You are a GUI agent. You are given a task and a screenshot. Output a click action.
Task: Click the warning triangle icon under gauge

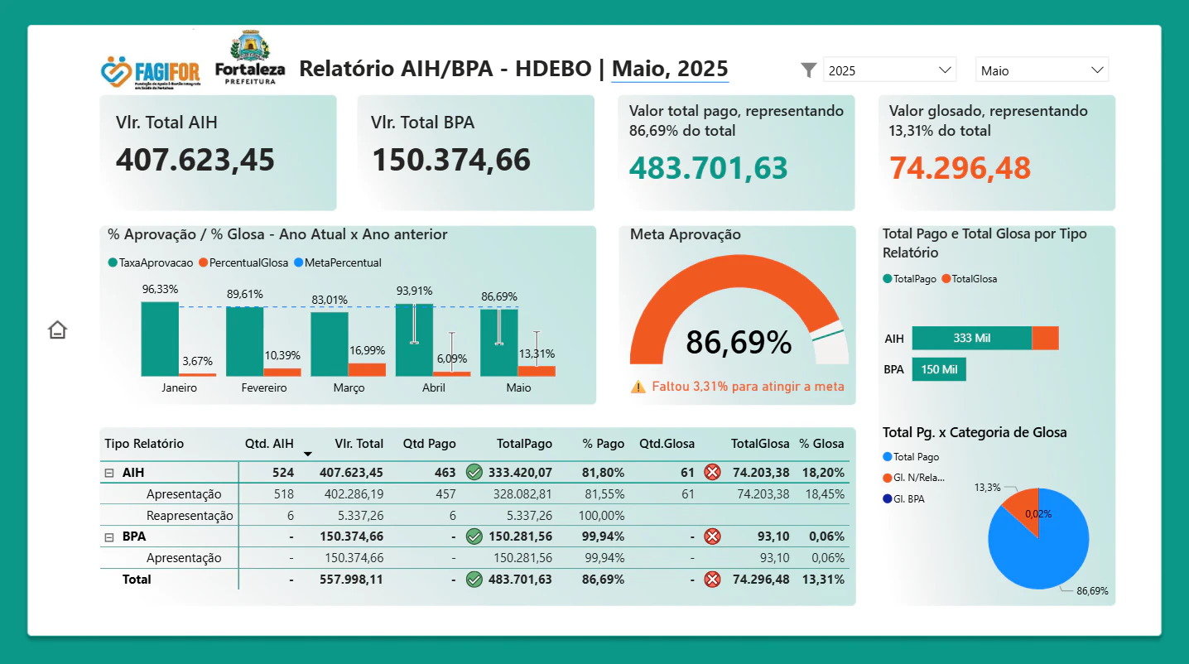coord(638,387)
